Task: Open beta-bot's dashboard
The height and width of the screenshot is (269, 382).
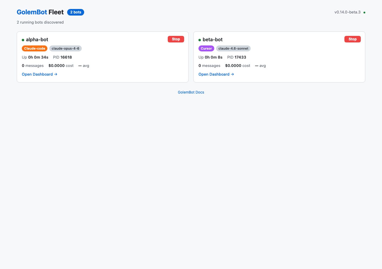Action: tap(214, 74)
